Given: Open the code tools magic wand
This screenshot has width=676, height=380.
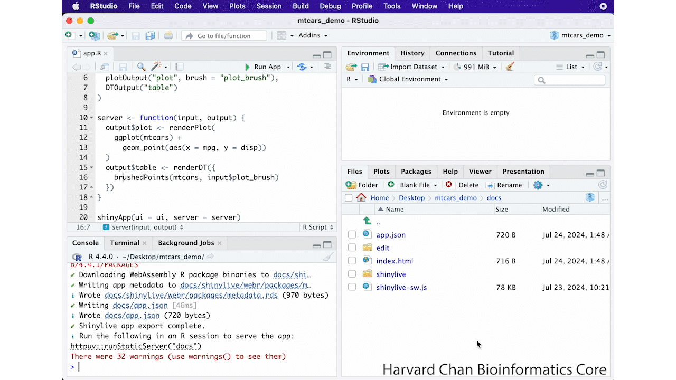Looking at the screenshot, I should [156, 67].
